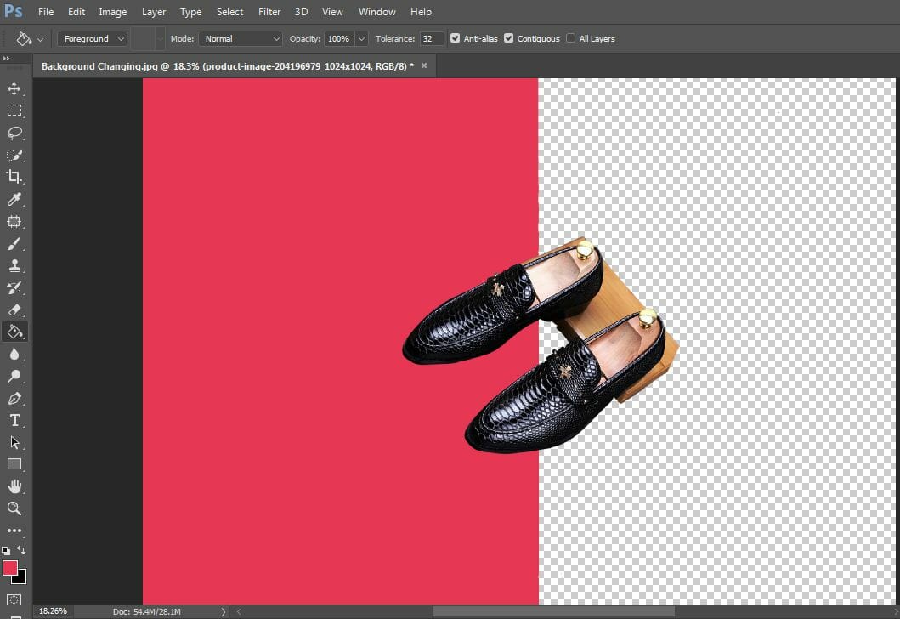Activate the Zoom tool

coord(14,508)
